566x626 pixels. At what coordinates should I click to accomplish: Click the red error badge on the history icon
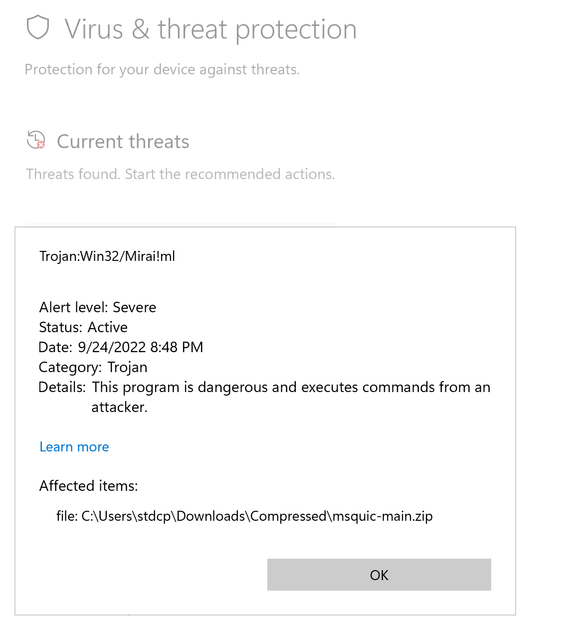[x=40, y=146]
